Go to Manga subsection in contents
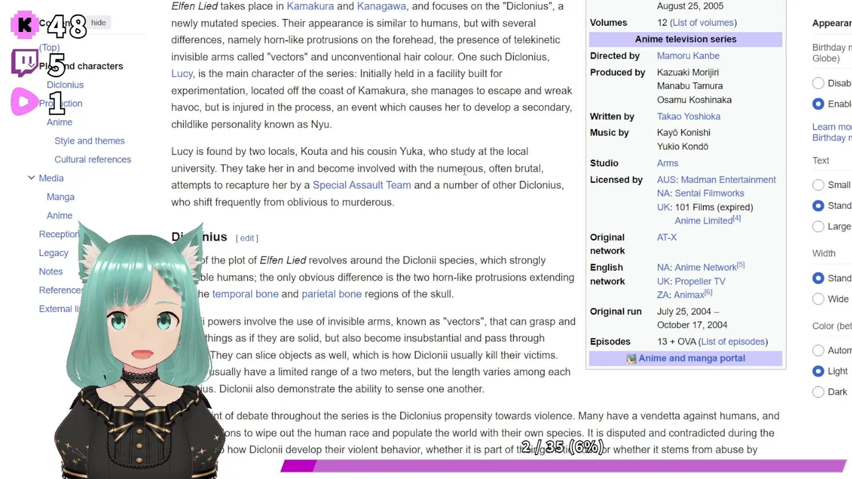Image resolution: width=852 pixels, height=479 pixels. coord(61,197)
